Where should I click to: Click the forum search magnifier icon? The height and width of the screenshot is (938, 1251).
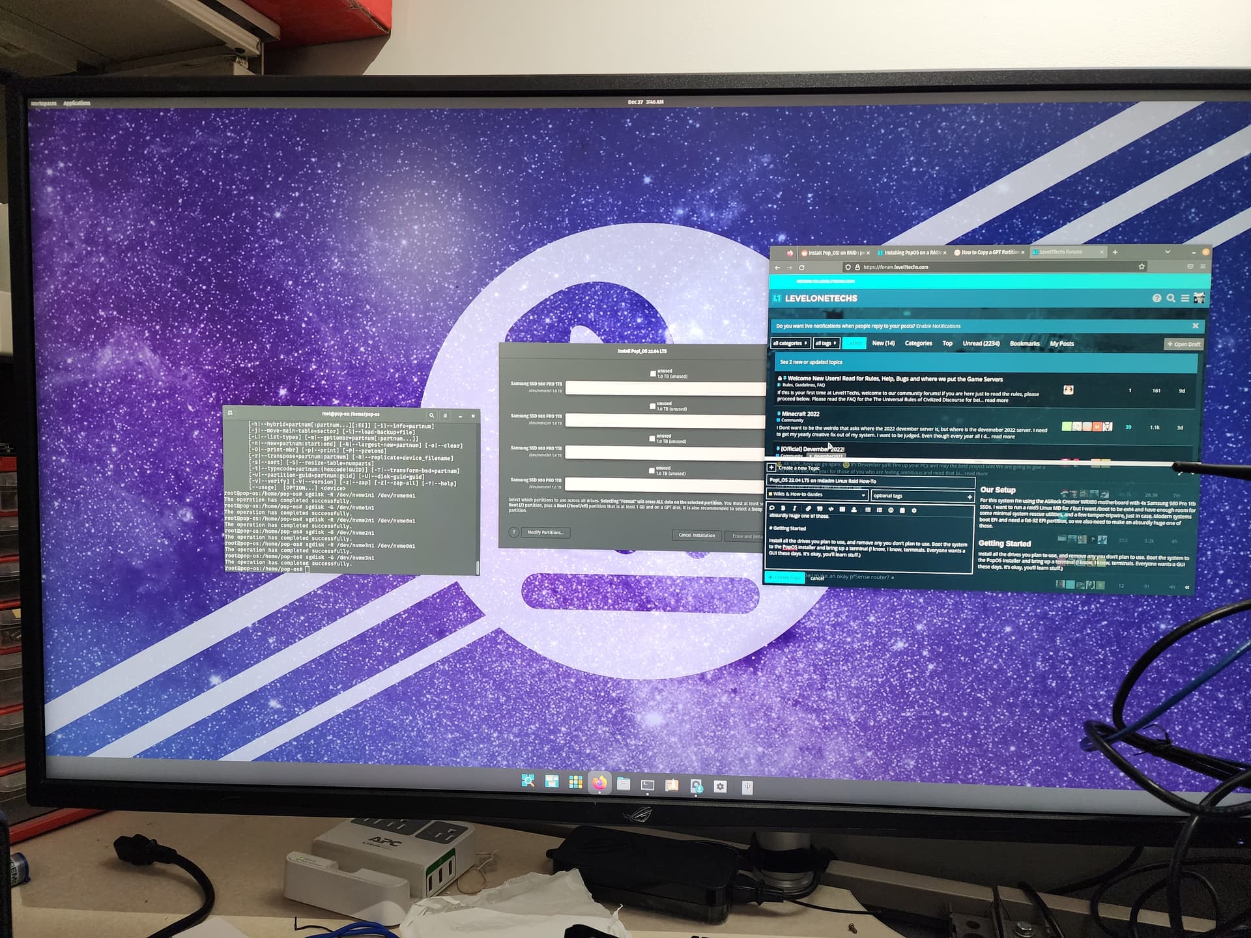[1171, 298]
